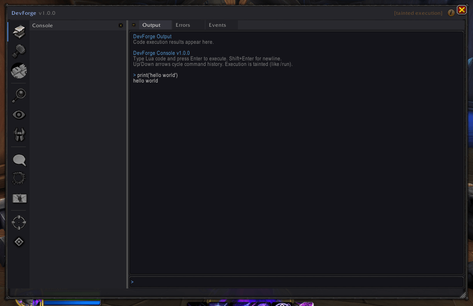
Task: Click the info icon beside tainted execution
Action: click(451, 12)
